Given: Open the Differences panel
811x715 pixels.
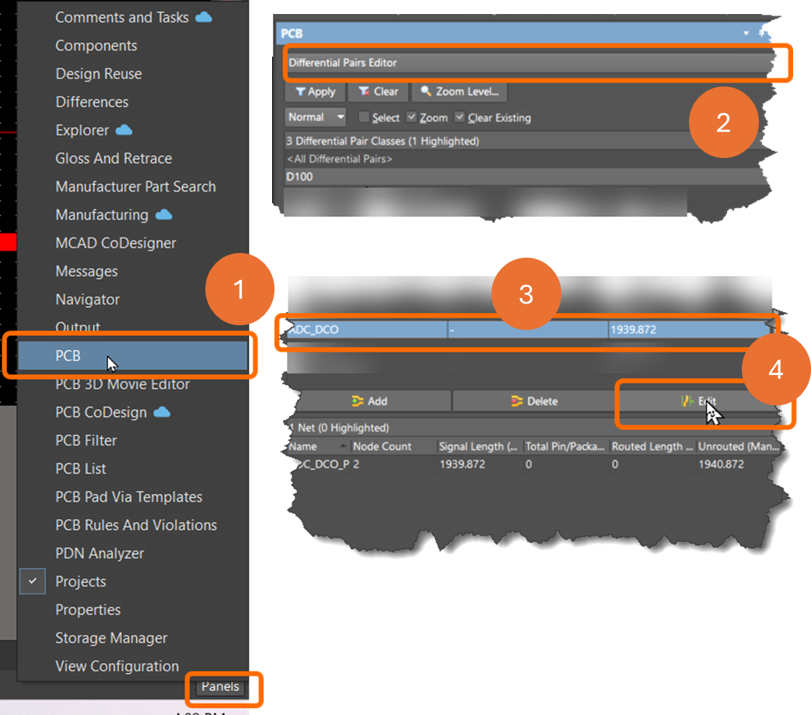Looking at the screenshot, I should pyautogui.click(x=92, y=102).
